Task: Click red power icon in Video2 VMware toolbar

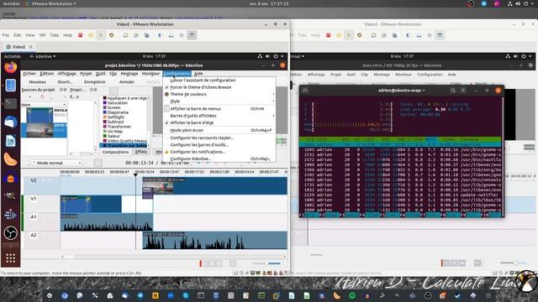Action: 329,35
